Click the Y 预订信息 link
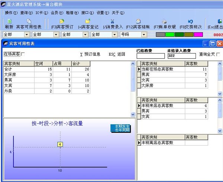 (90, 54)
